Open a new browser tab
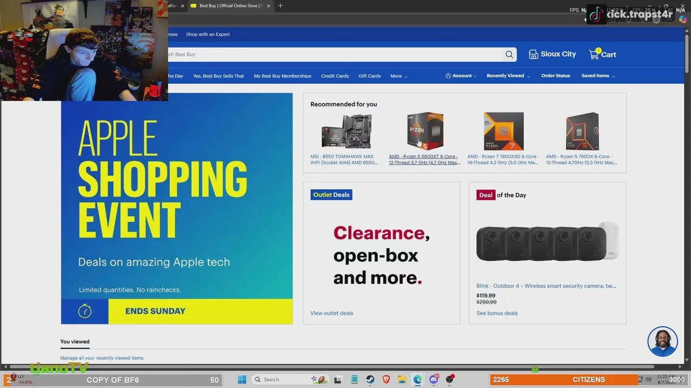Viewport: 691px width, 388px height. click(280, 6)
